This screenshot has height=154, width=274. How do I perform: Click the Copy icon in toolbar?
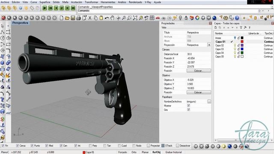coord(95,18)
